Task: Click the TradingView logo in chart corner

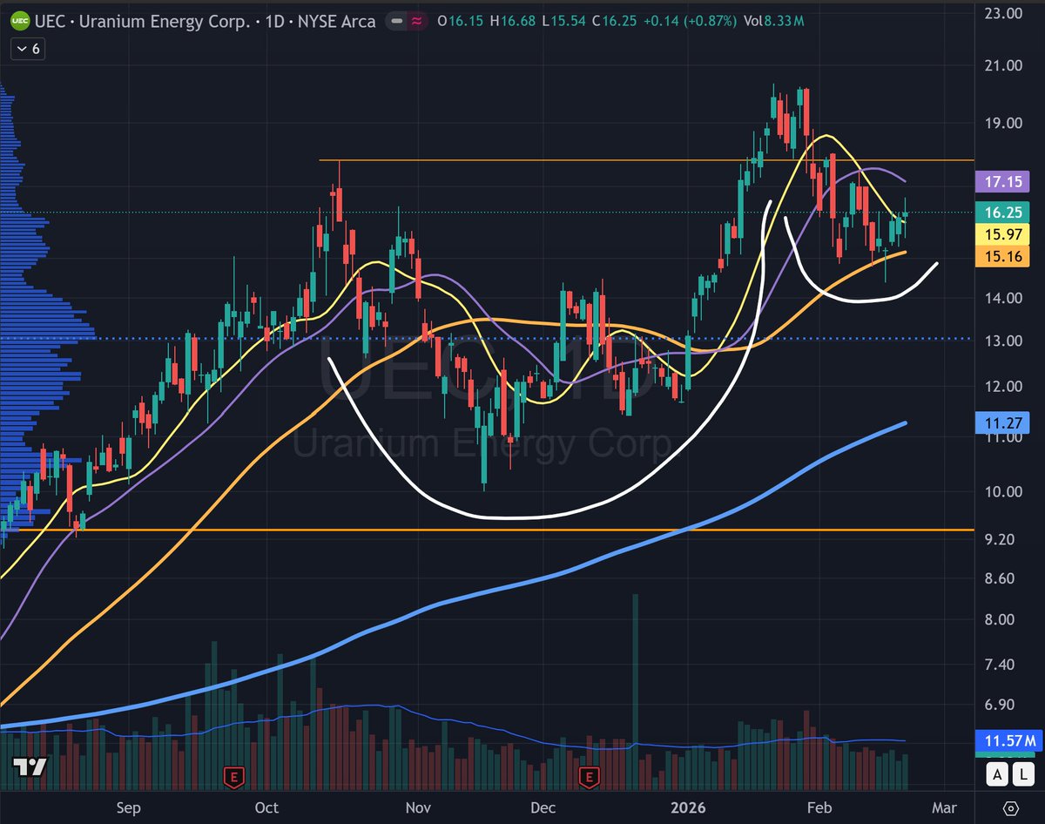Action: point(30,767)
